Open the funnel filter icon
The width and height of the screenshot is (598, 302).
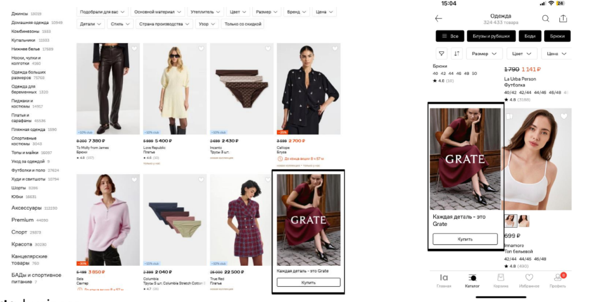point(442,54)
